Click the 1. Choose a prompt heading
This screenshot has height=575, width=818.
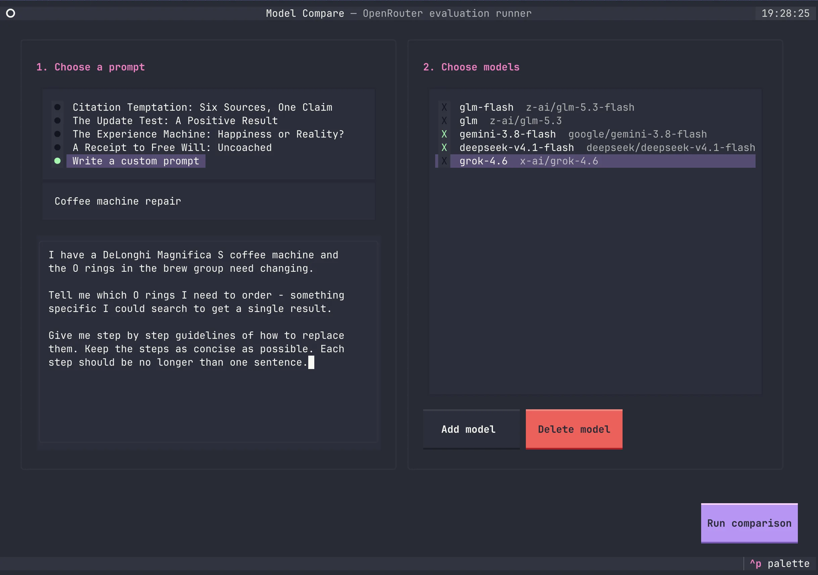pyautogui.click(x=90, y=67)
